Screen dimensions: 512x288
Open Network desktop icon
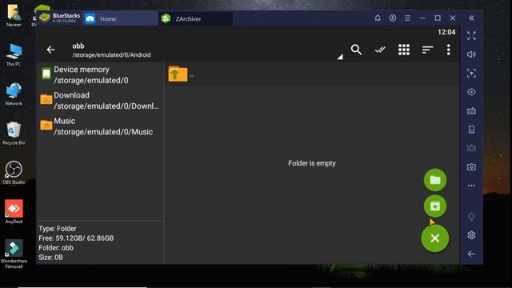[14, 94]
